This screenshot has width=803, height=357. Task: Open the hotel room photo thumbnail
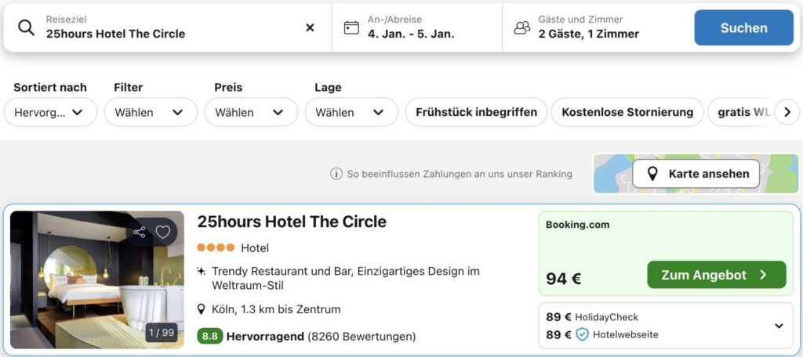(96, 279)
